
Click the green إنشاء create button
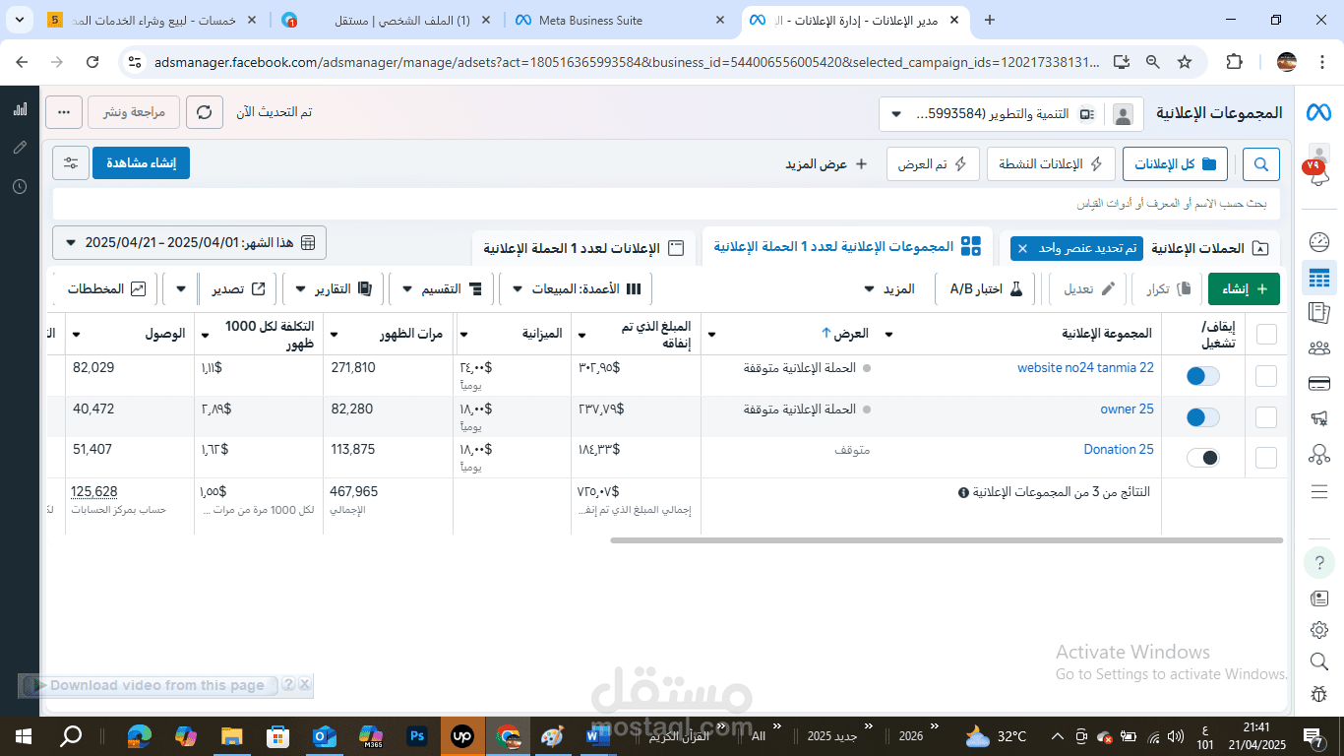point(1244,288)
